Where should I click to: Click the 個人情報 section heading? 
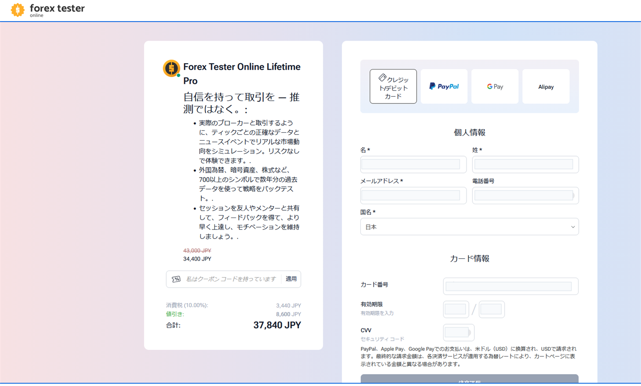(470, 133)
